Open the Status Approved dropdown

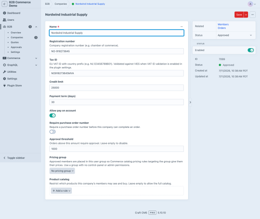[235, 35]
